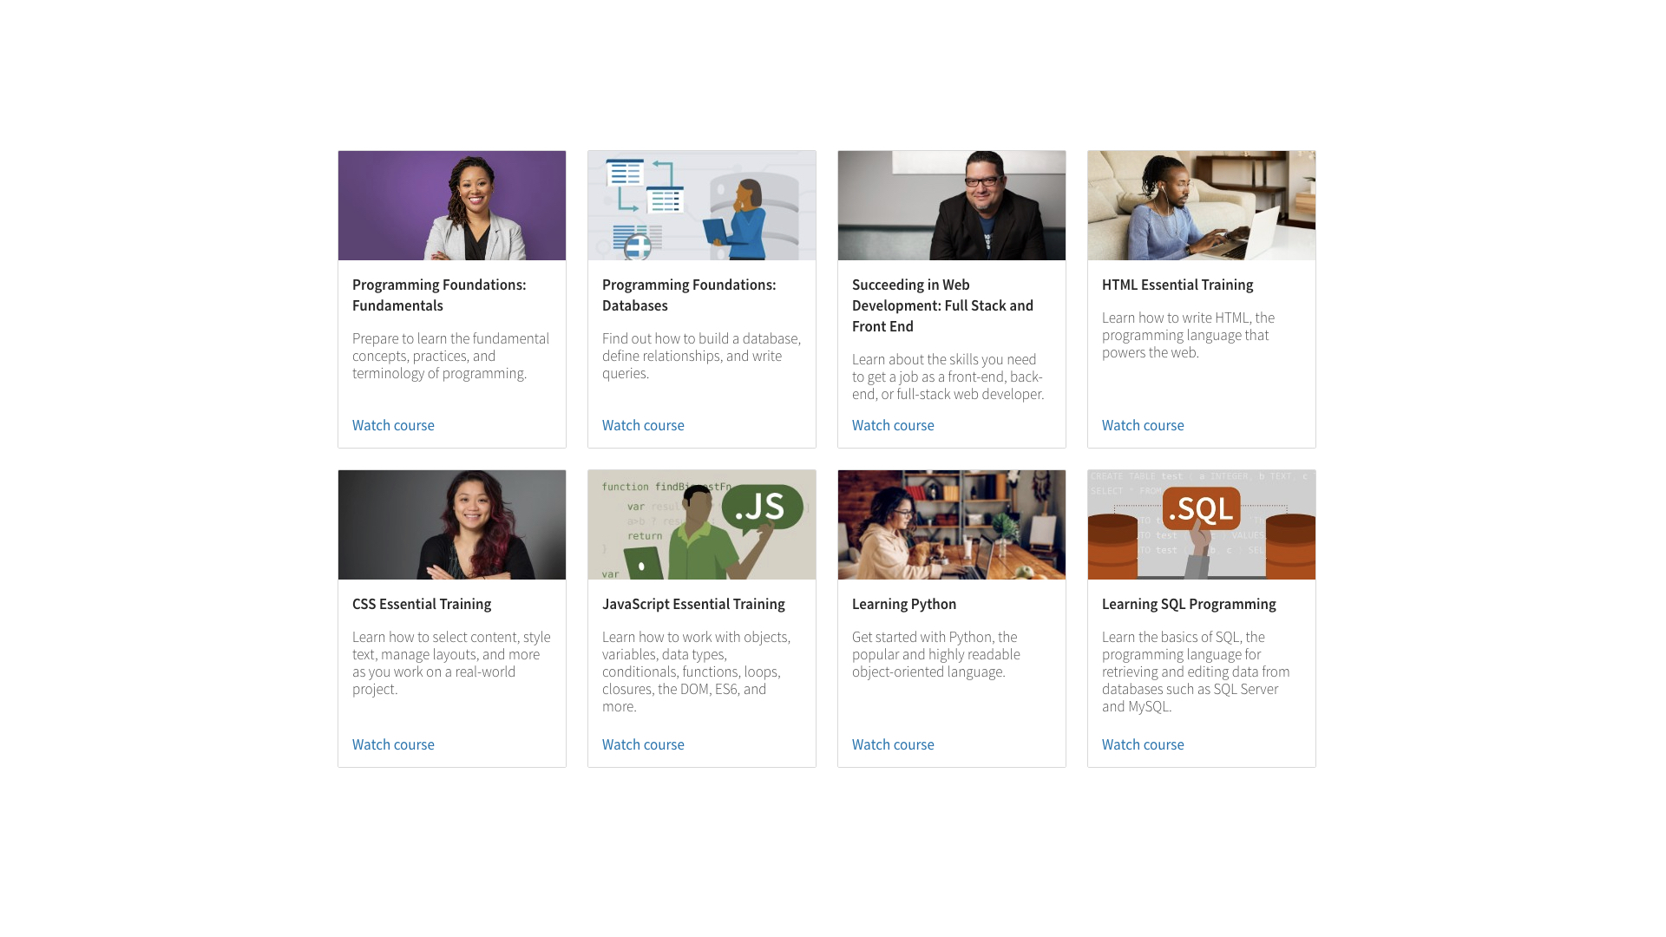This screenshot has width=1666, height=937.
Task: Click the Programming Foundations: Databases thumbnail image
Action: [x=701, y=206]
